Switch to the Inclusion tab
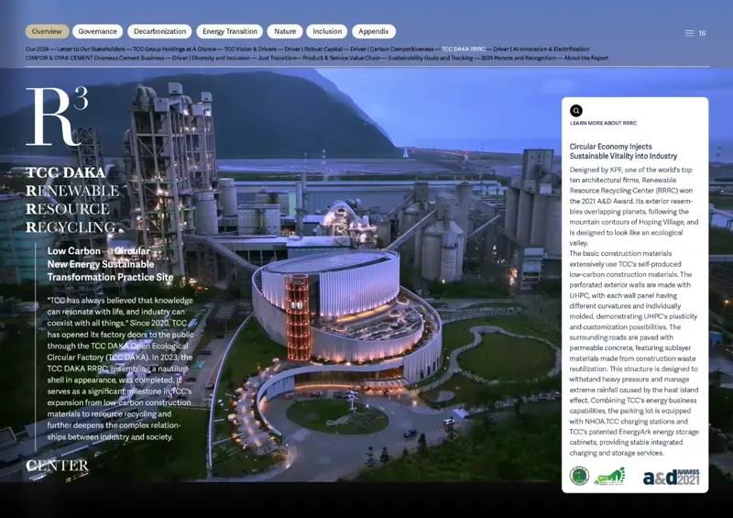 [327, 31]
